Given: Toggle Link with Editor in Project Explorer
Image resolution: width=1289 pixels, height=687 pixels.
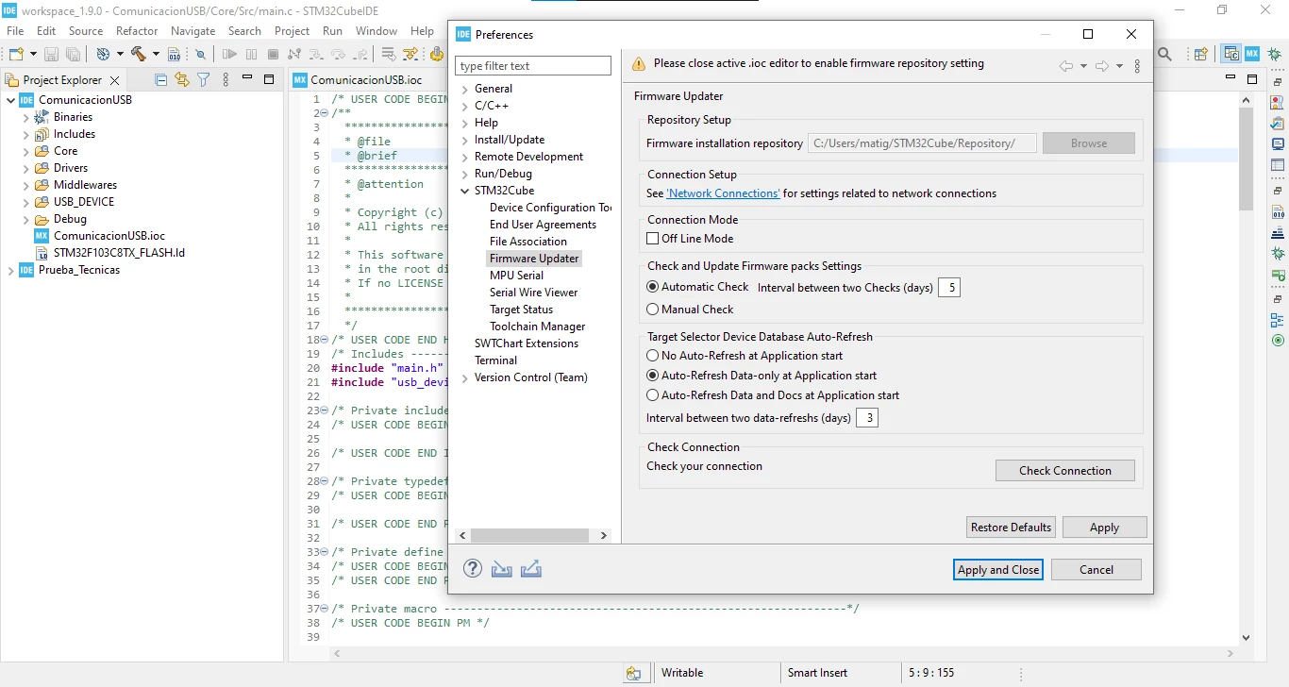Looking at the screenshot, I should pyautogui.click(x=182, y=80).
